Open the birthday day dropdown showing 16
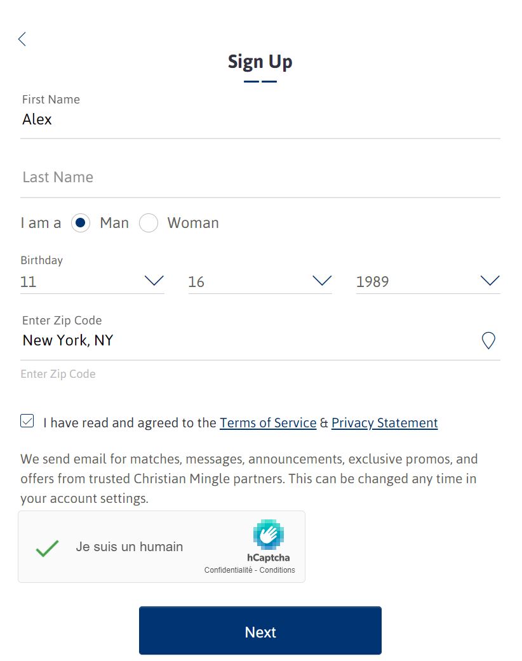This screenshot has height=661, width=522. [260, 281]
